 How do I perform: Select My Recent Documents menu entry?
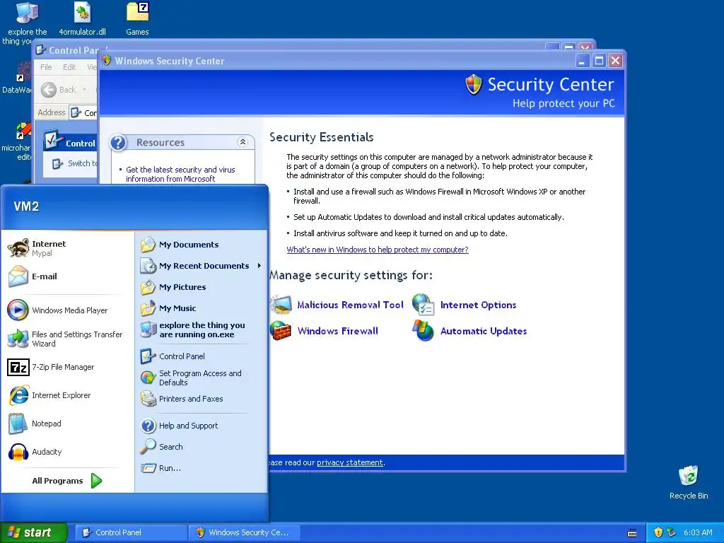point(202,266)
